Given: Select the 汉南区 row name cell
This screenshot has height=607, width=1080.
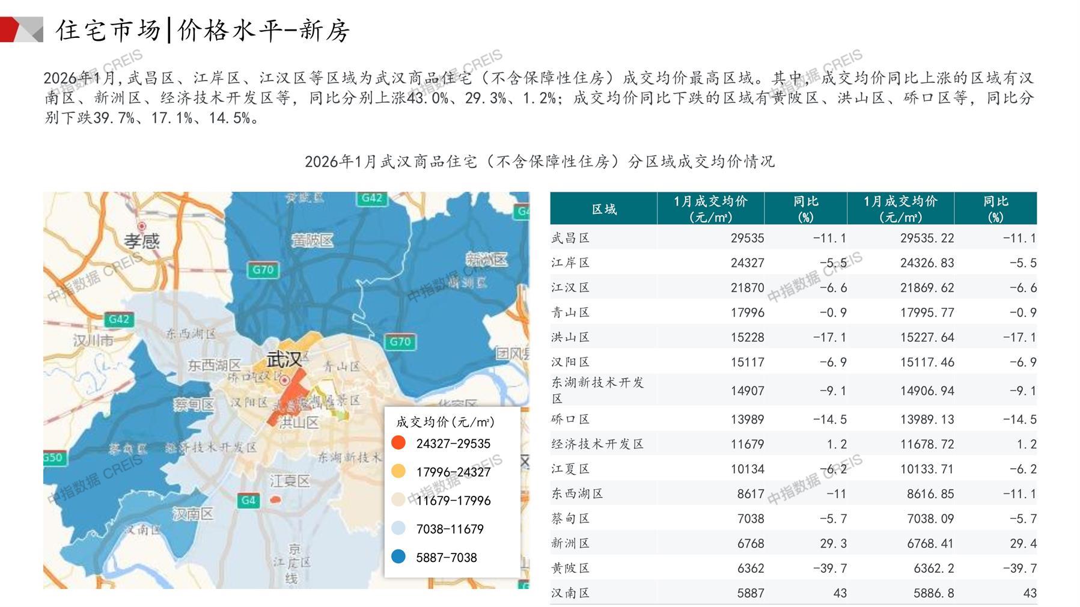Looking at the screenshot, I should [570, 593].
